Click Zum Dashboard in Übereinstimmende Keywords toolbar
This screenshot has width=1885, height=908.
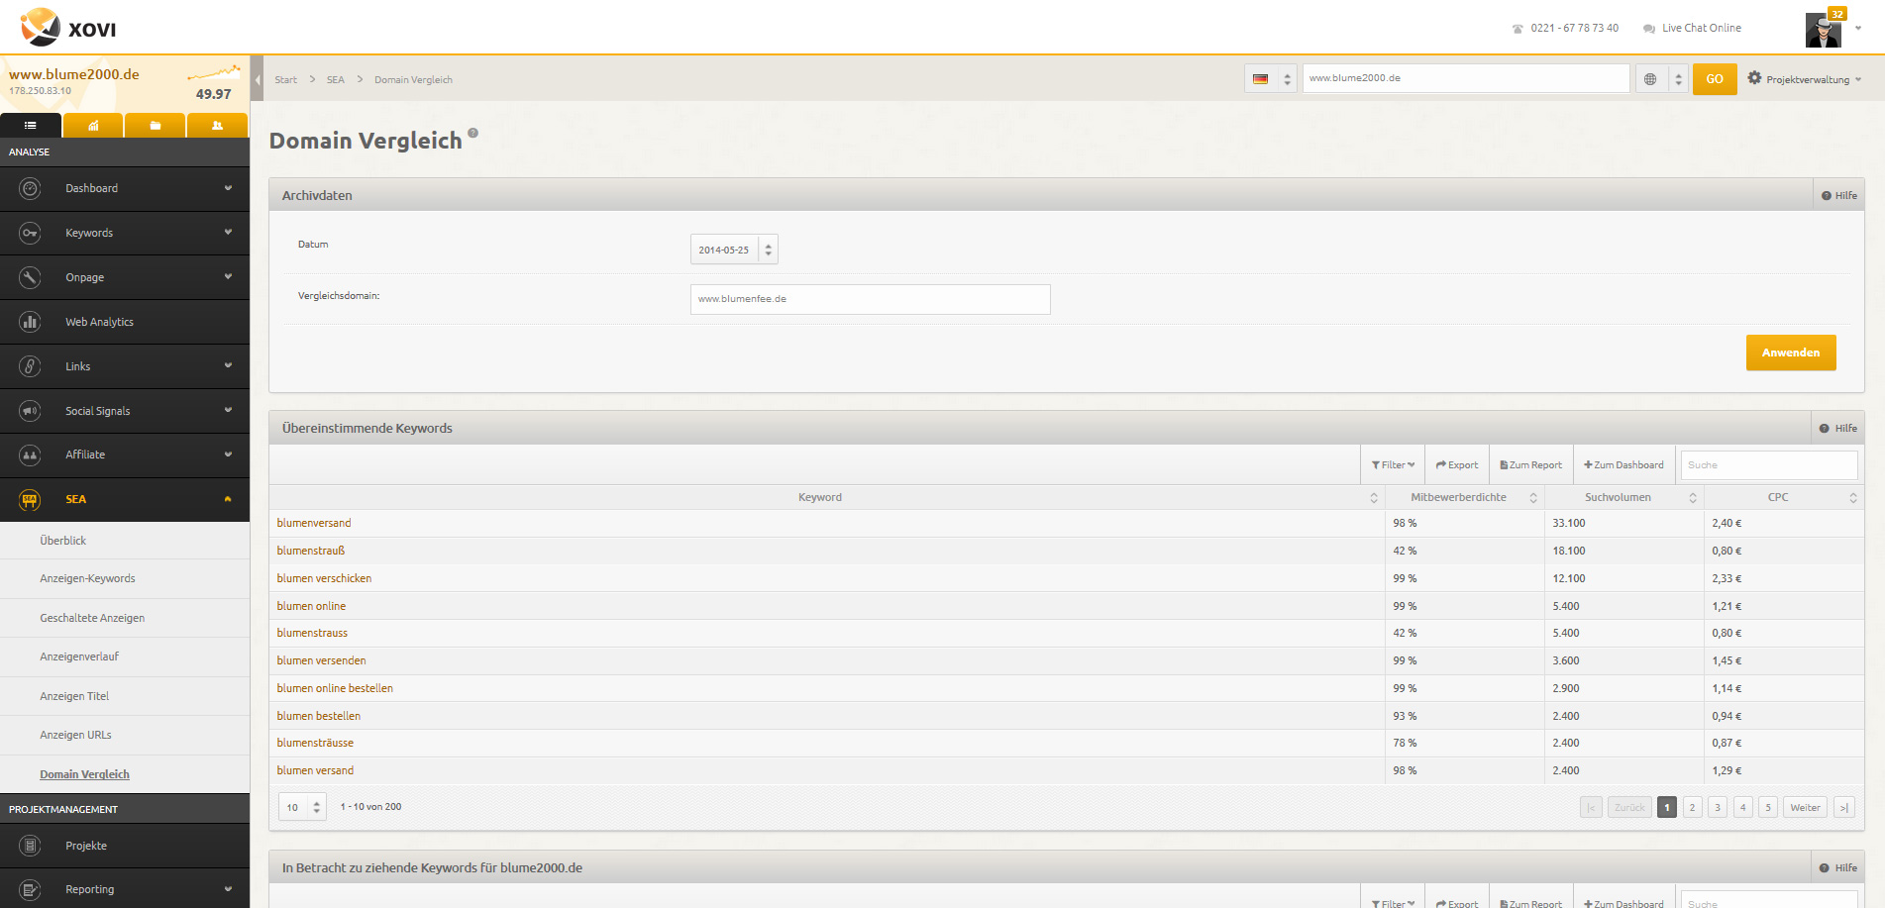[x=1623, y=465]
